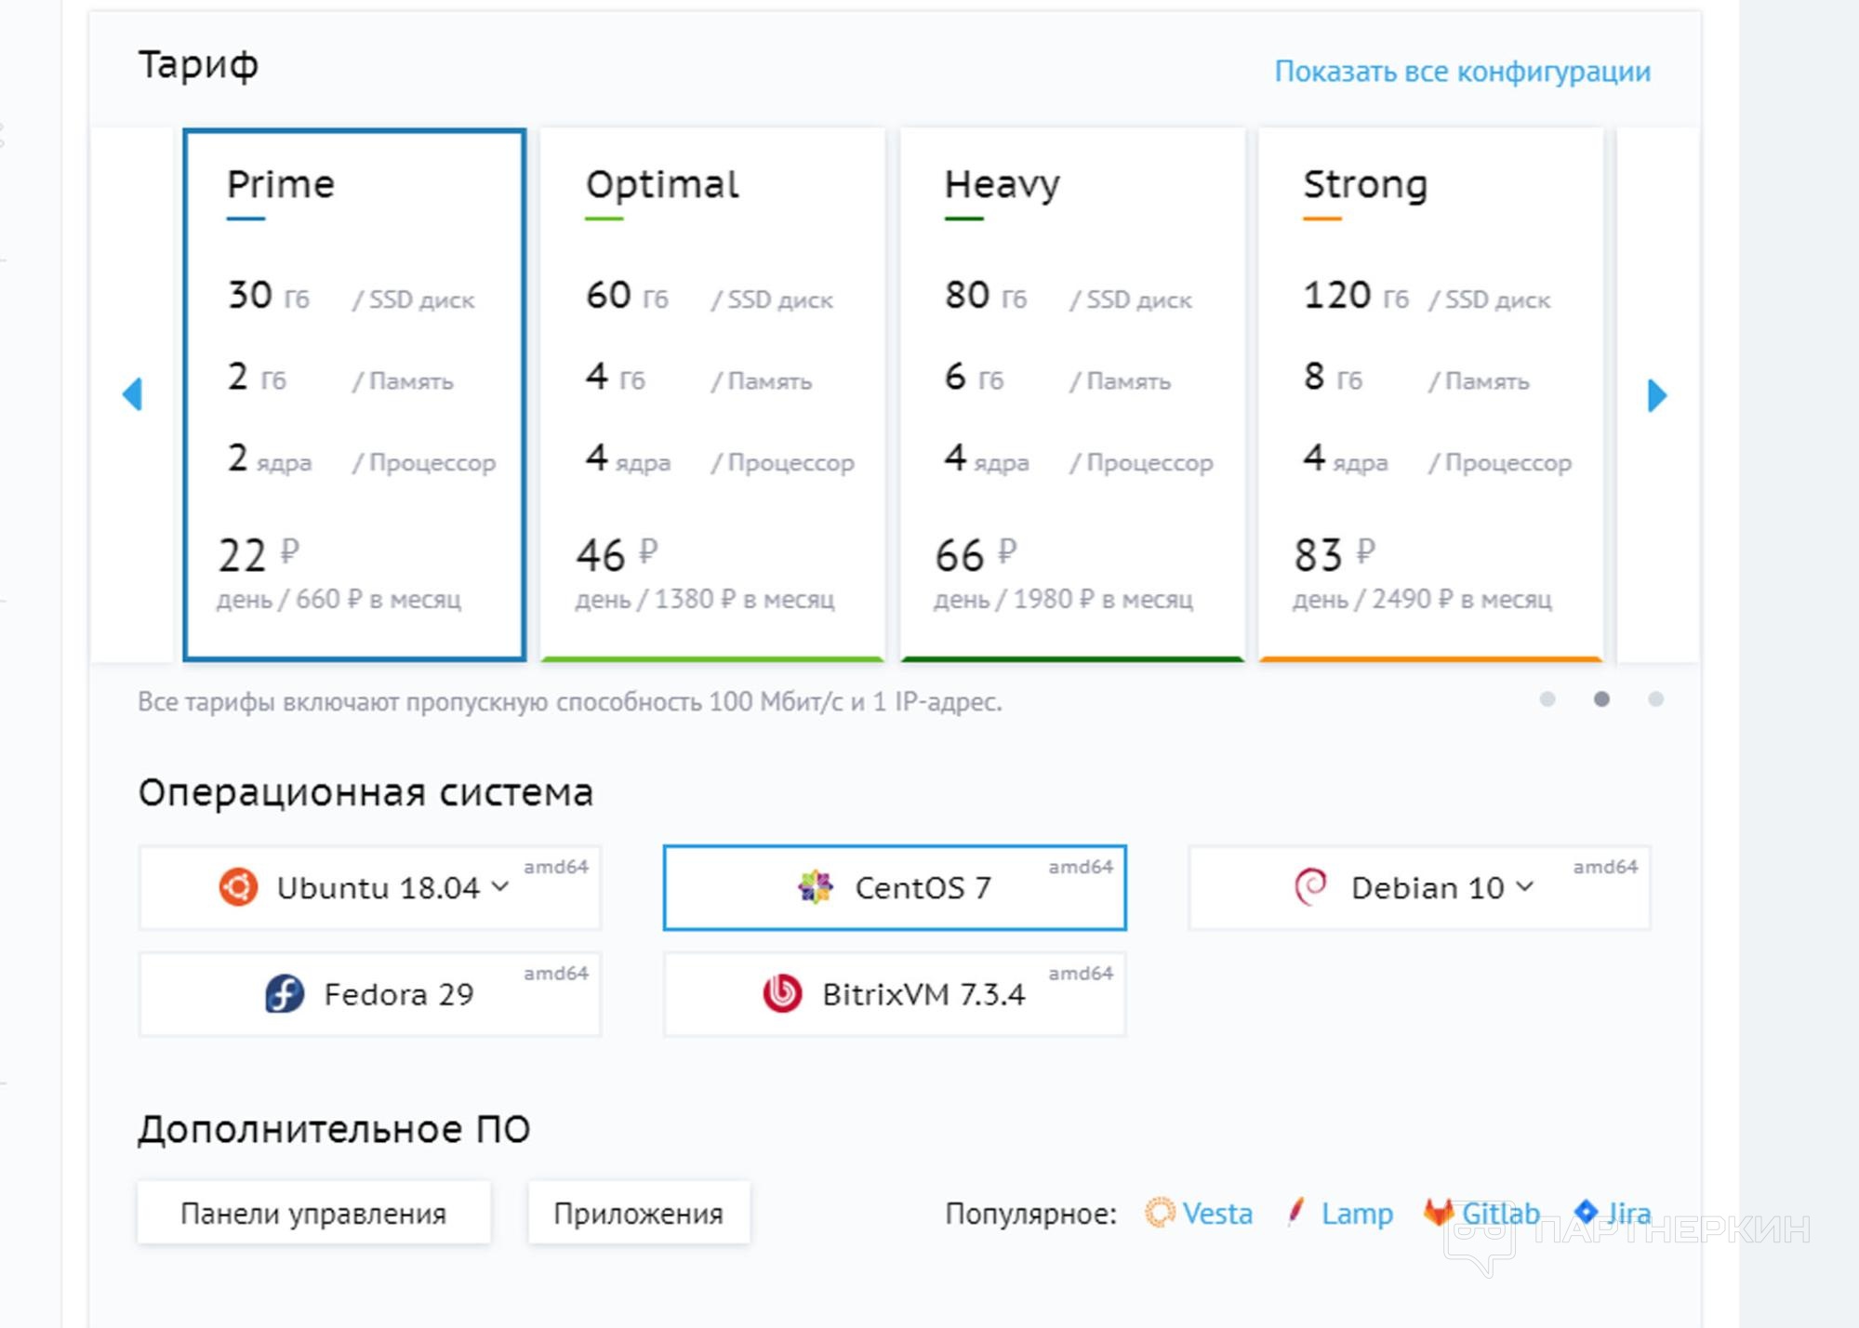1859x1328 pixels.
Task: Expand Ubuntu 18.04 version dropdown chevron
Action: (500, 887)
